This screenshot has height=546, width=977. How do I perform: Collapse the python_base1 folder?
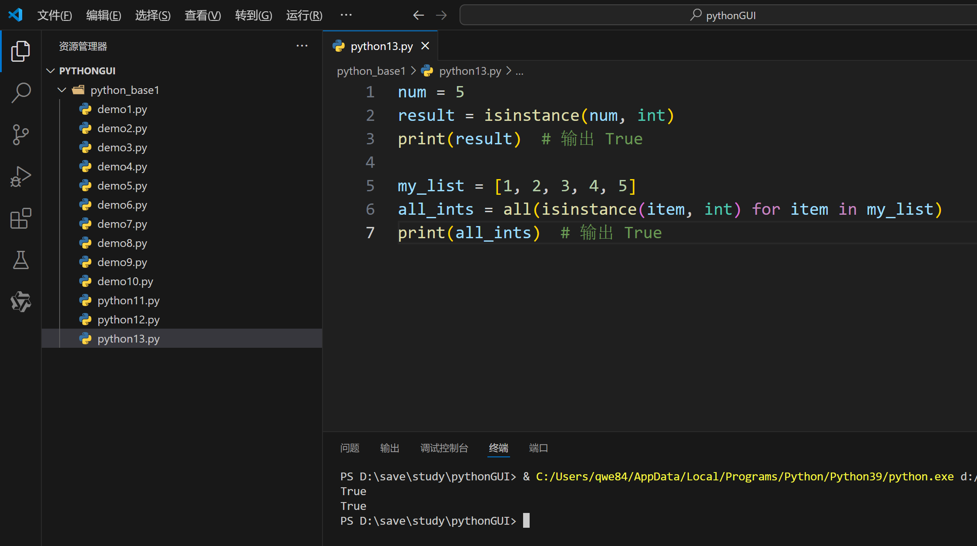[61, 90]
